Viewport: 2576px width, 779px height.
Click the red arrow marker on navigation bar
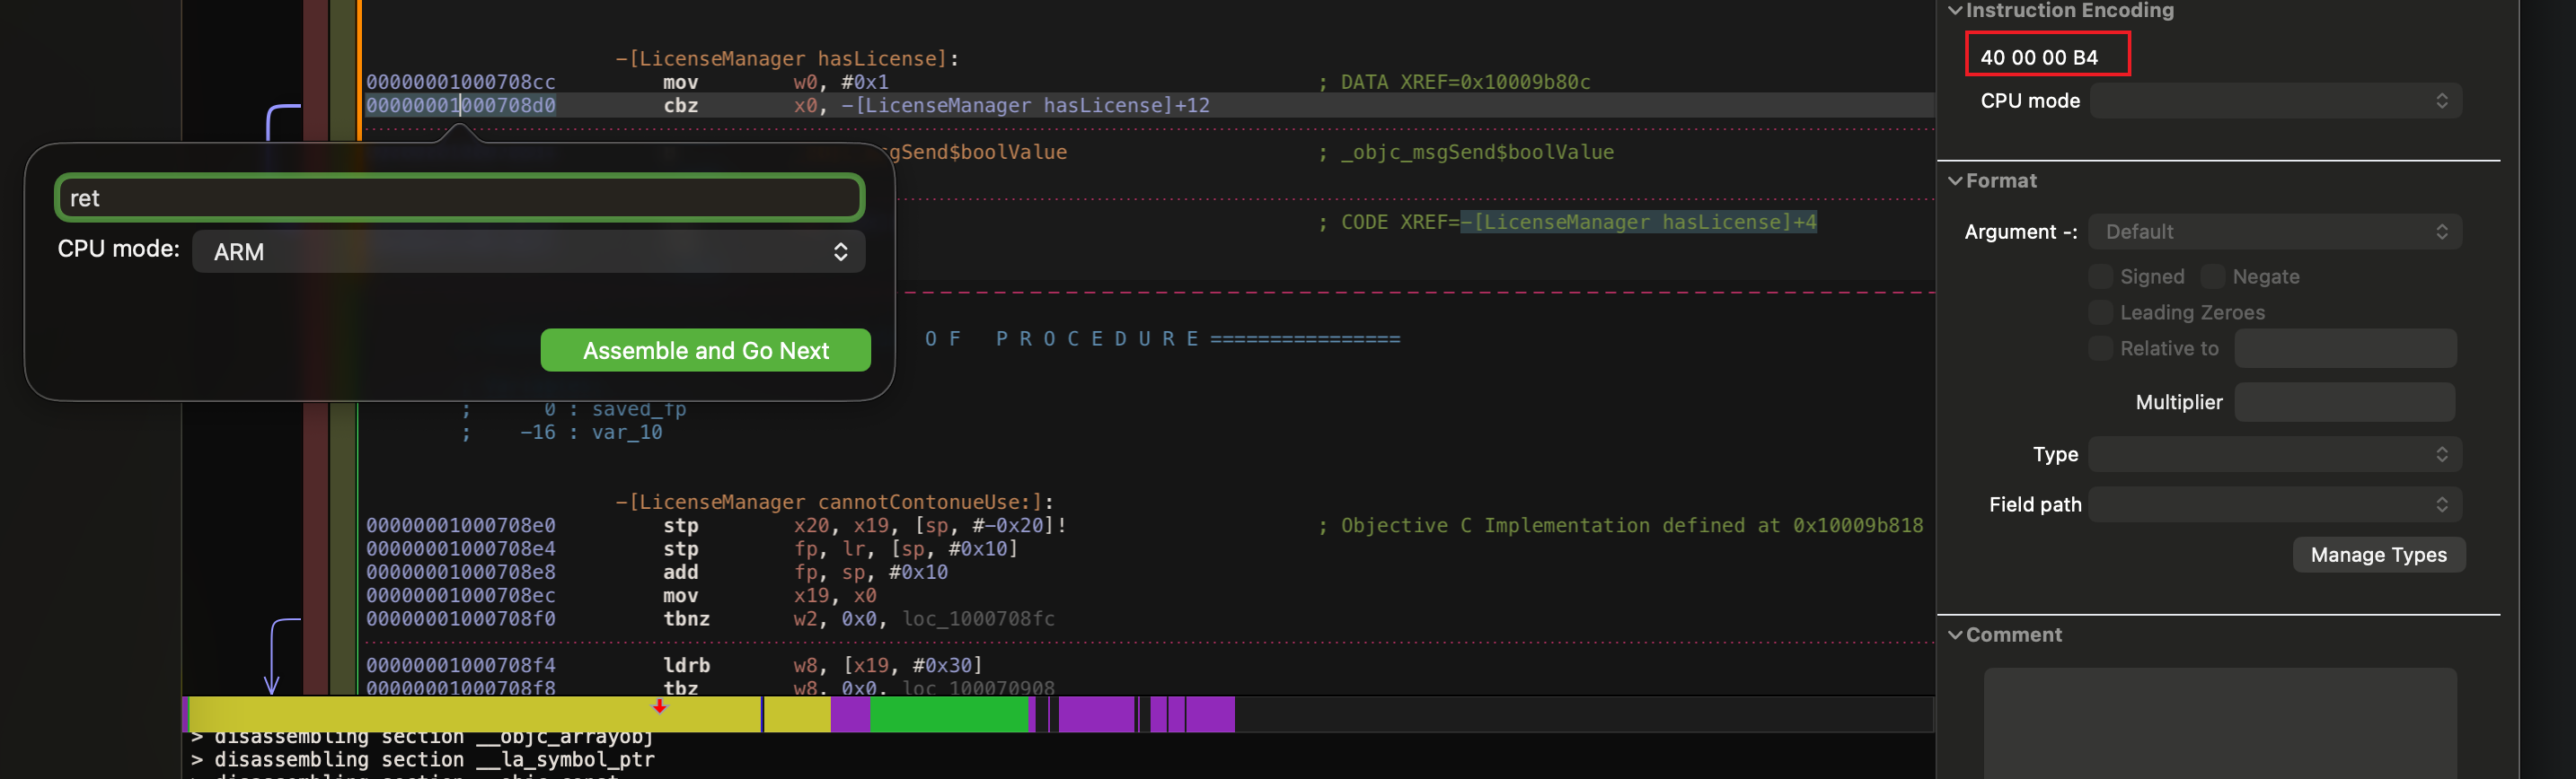(x=659, y=706)
